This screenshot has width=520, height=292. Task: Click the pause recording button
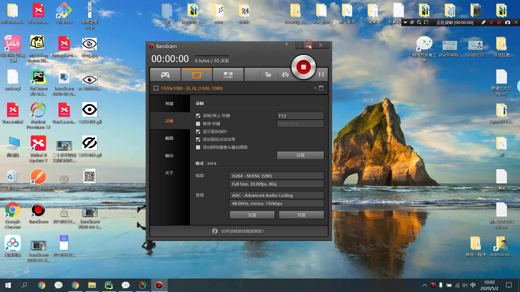coord(321,74)
